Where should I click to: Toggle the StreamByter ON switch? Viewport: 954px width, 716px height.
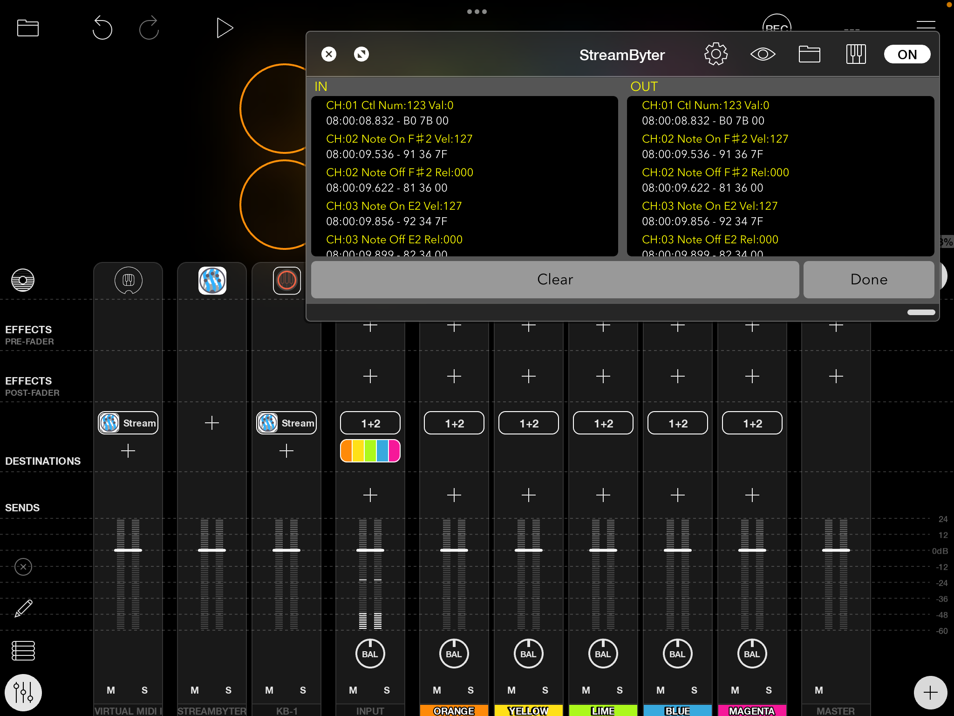[x=907, y=54]
